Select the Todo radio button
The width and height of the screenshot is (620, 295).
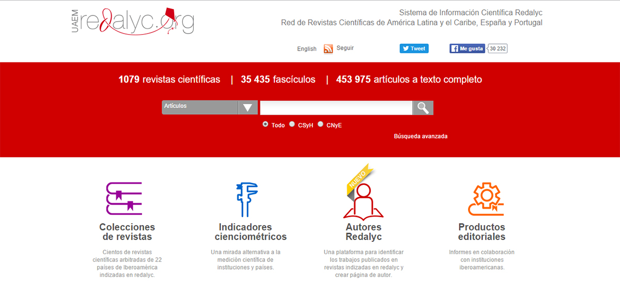point(266,125)
